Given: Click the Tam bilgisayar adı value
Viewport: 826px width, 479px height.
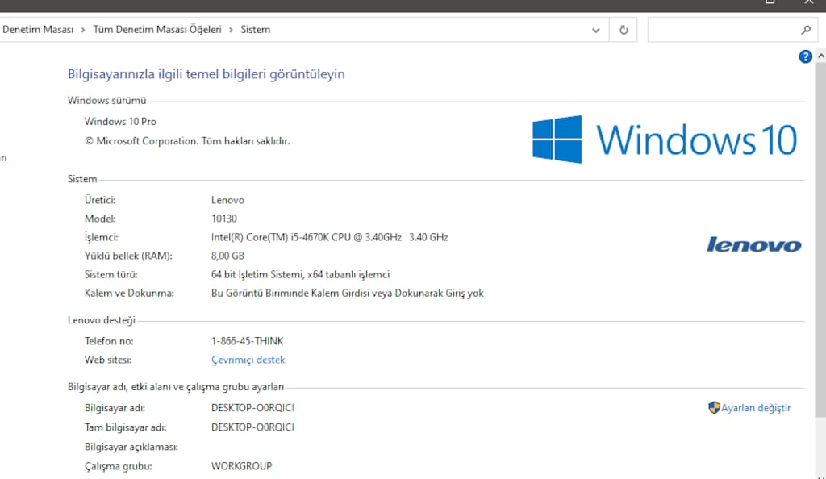Looking at the screenshot, I should coord(252,427).
